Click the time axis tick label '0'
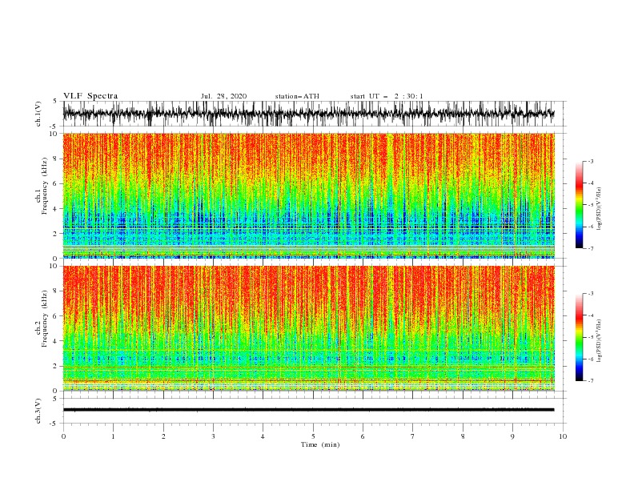The image size is (634, 490). click(x=63, y=436)
